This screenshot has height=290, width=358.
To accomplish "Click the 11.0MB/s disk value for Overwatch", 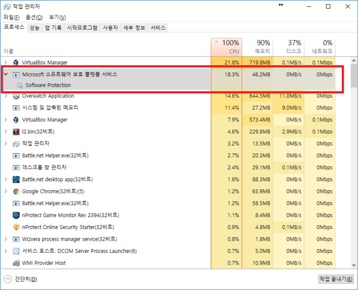I will (x=290, y=96).
